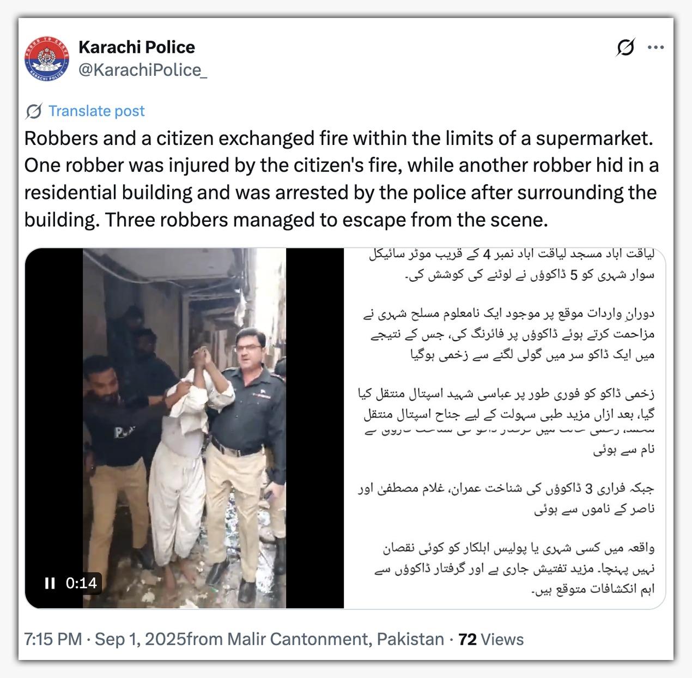Open the Karachi Police profile avatar
Viewport: 692px width, 678px height.
[x=47, y=59]
